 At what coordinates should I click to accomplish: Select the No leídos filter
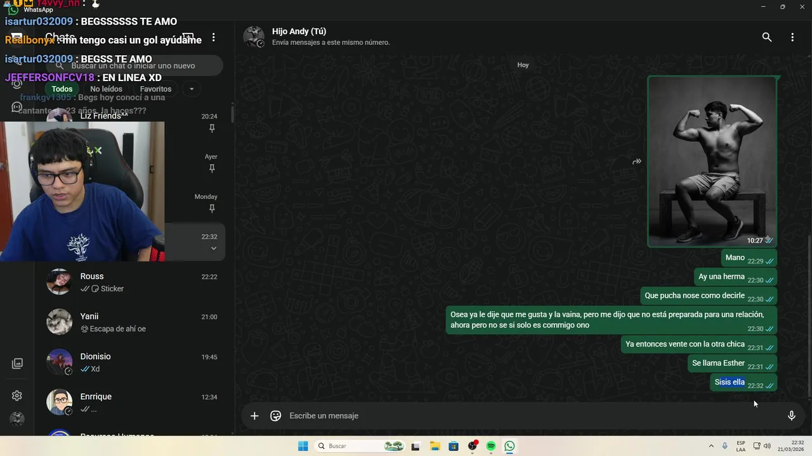pyautogui.click(x=106, y=89)
